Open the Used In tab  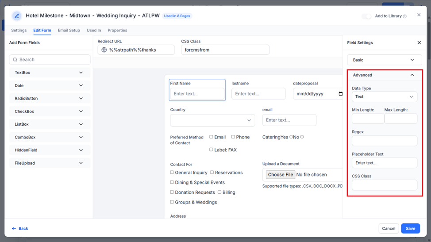(x=94, y=30)
